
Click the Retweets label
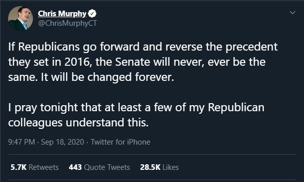(x=44, y=167)
